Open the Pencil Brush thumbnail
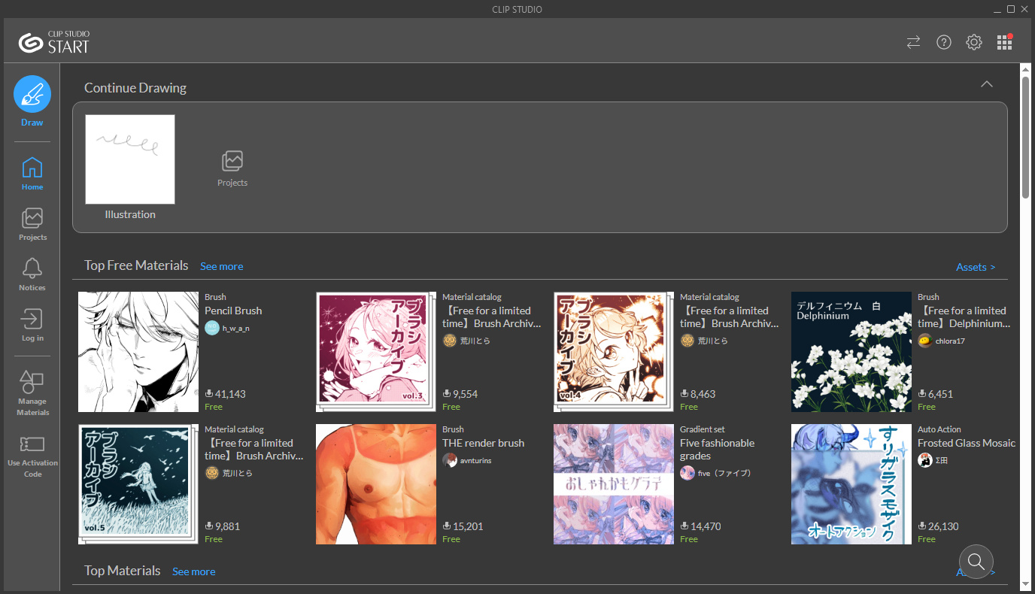The width and height of the screenshot is (1035, 594). 138,352
